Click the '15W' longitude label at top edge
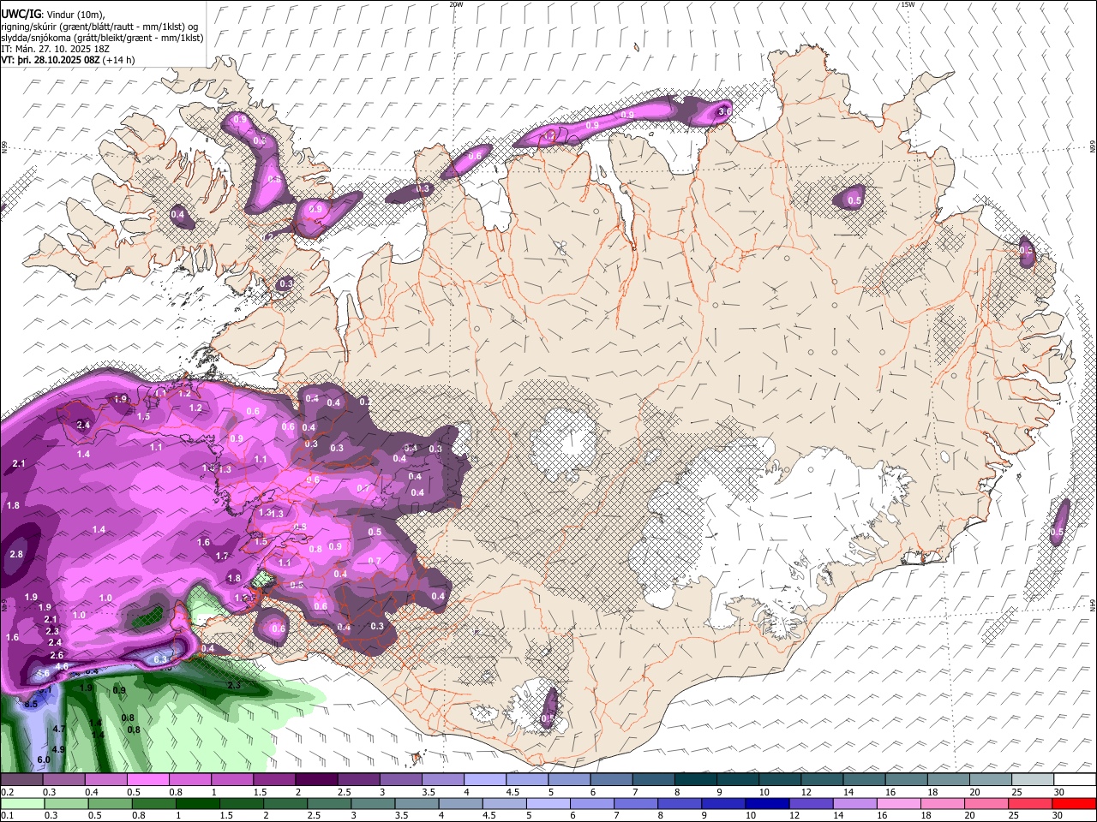The height and width of the screenshot is (822, 1097). pyautogui.click(x=908, y=4)
